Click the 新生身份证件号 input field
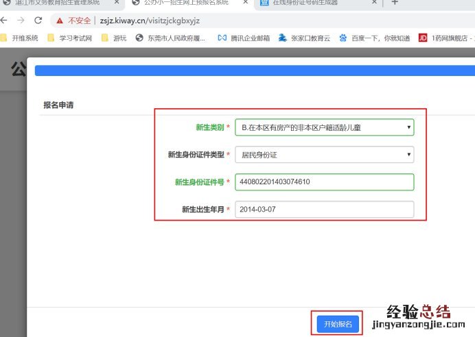The width and height of the screenshot is (475, 337). pos(324,182)
